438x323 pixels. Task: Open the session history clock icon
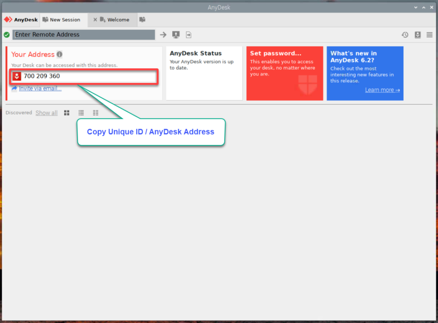point(405,35)
